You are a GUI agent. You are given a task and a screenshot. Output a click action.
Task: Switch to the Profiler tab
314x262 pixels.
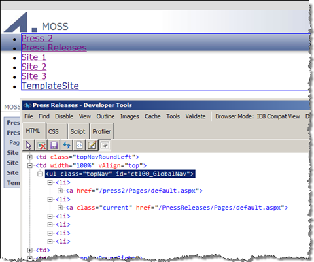click(102, 131)
